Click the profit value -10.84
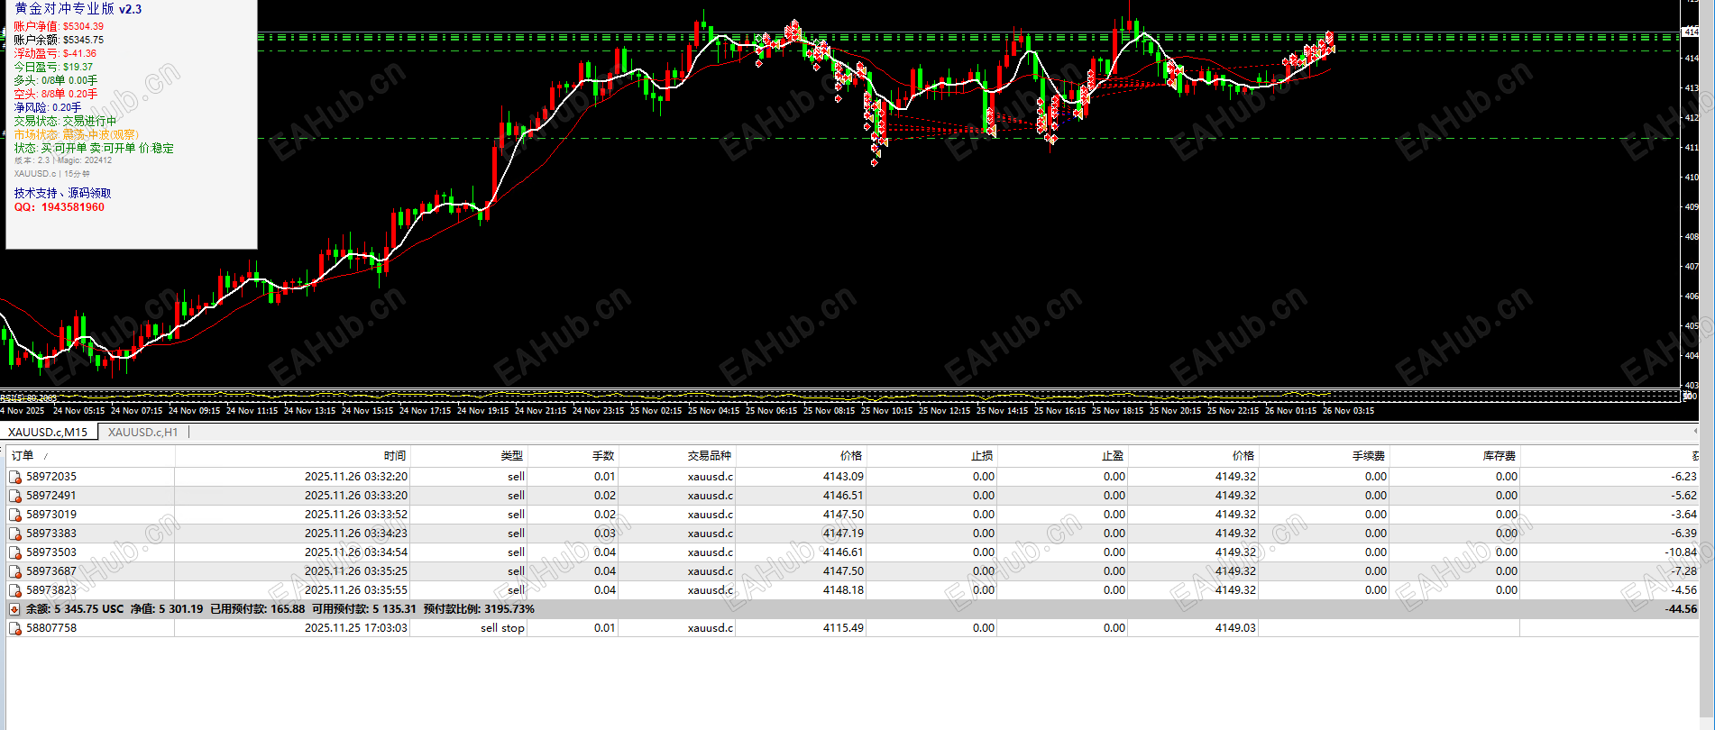This screenshot has width=1715, height=730. tap(1681, 552)
